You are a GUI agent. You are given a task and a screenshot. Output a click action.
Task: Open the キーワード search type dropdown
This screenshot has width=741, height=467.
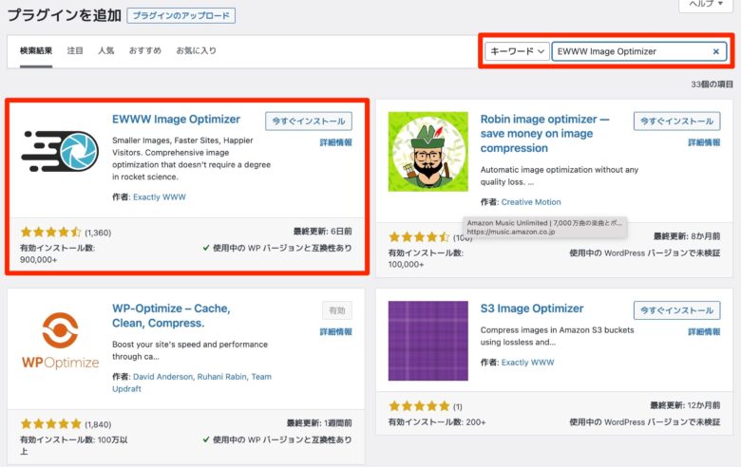(x=517, y=51)
